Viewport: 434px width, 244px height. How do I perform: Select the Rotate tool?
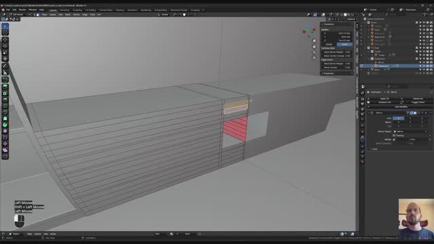coord(5,46)
